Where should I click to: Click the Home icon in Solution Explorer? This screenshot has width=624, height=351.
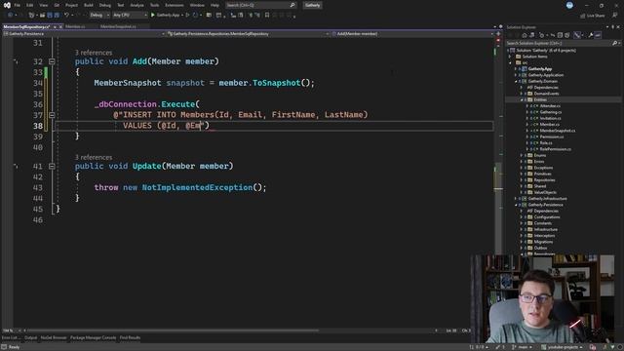tap(525, 35)
